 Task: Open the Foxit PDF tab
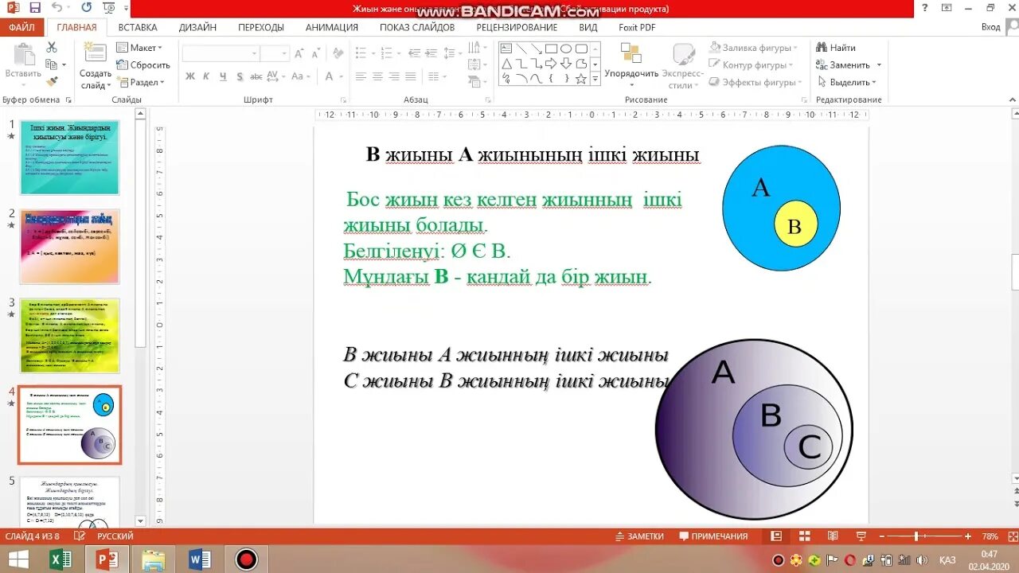pos(637,27)
